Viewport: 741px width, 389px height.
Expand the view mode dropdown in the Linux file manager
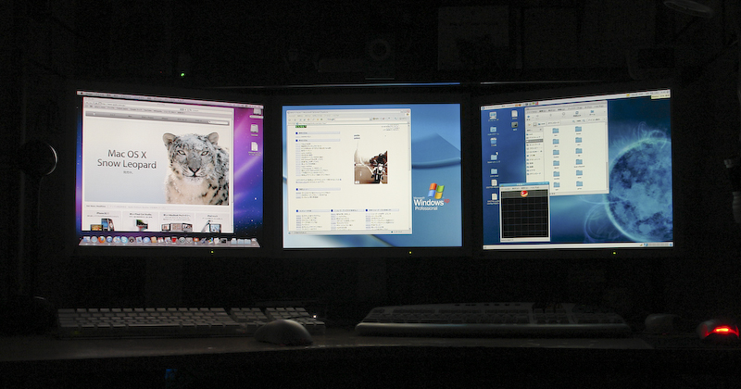point(596,119)
